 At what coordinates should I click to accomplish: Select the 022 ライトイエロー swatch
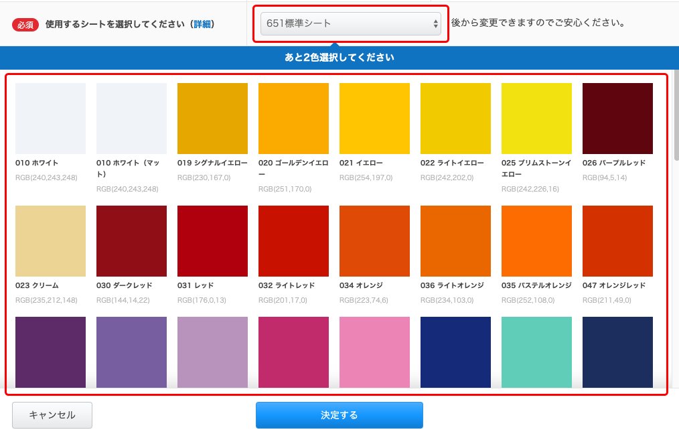(455, 117)
